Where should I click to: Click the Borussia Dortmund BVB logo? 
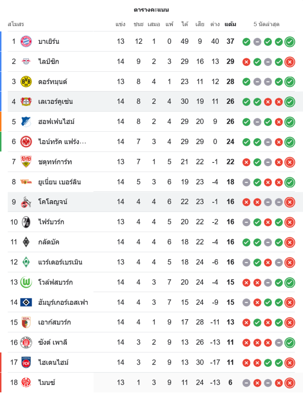click(26, 82)
